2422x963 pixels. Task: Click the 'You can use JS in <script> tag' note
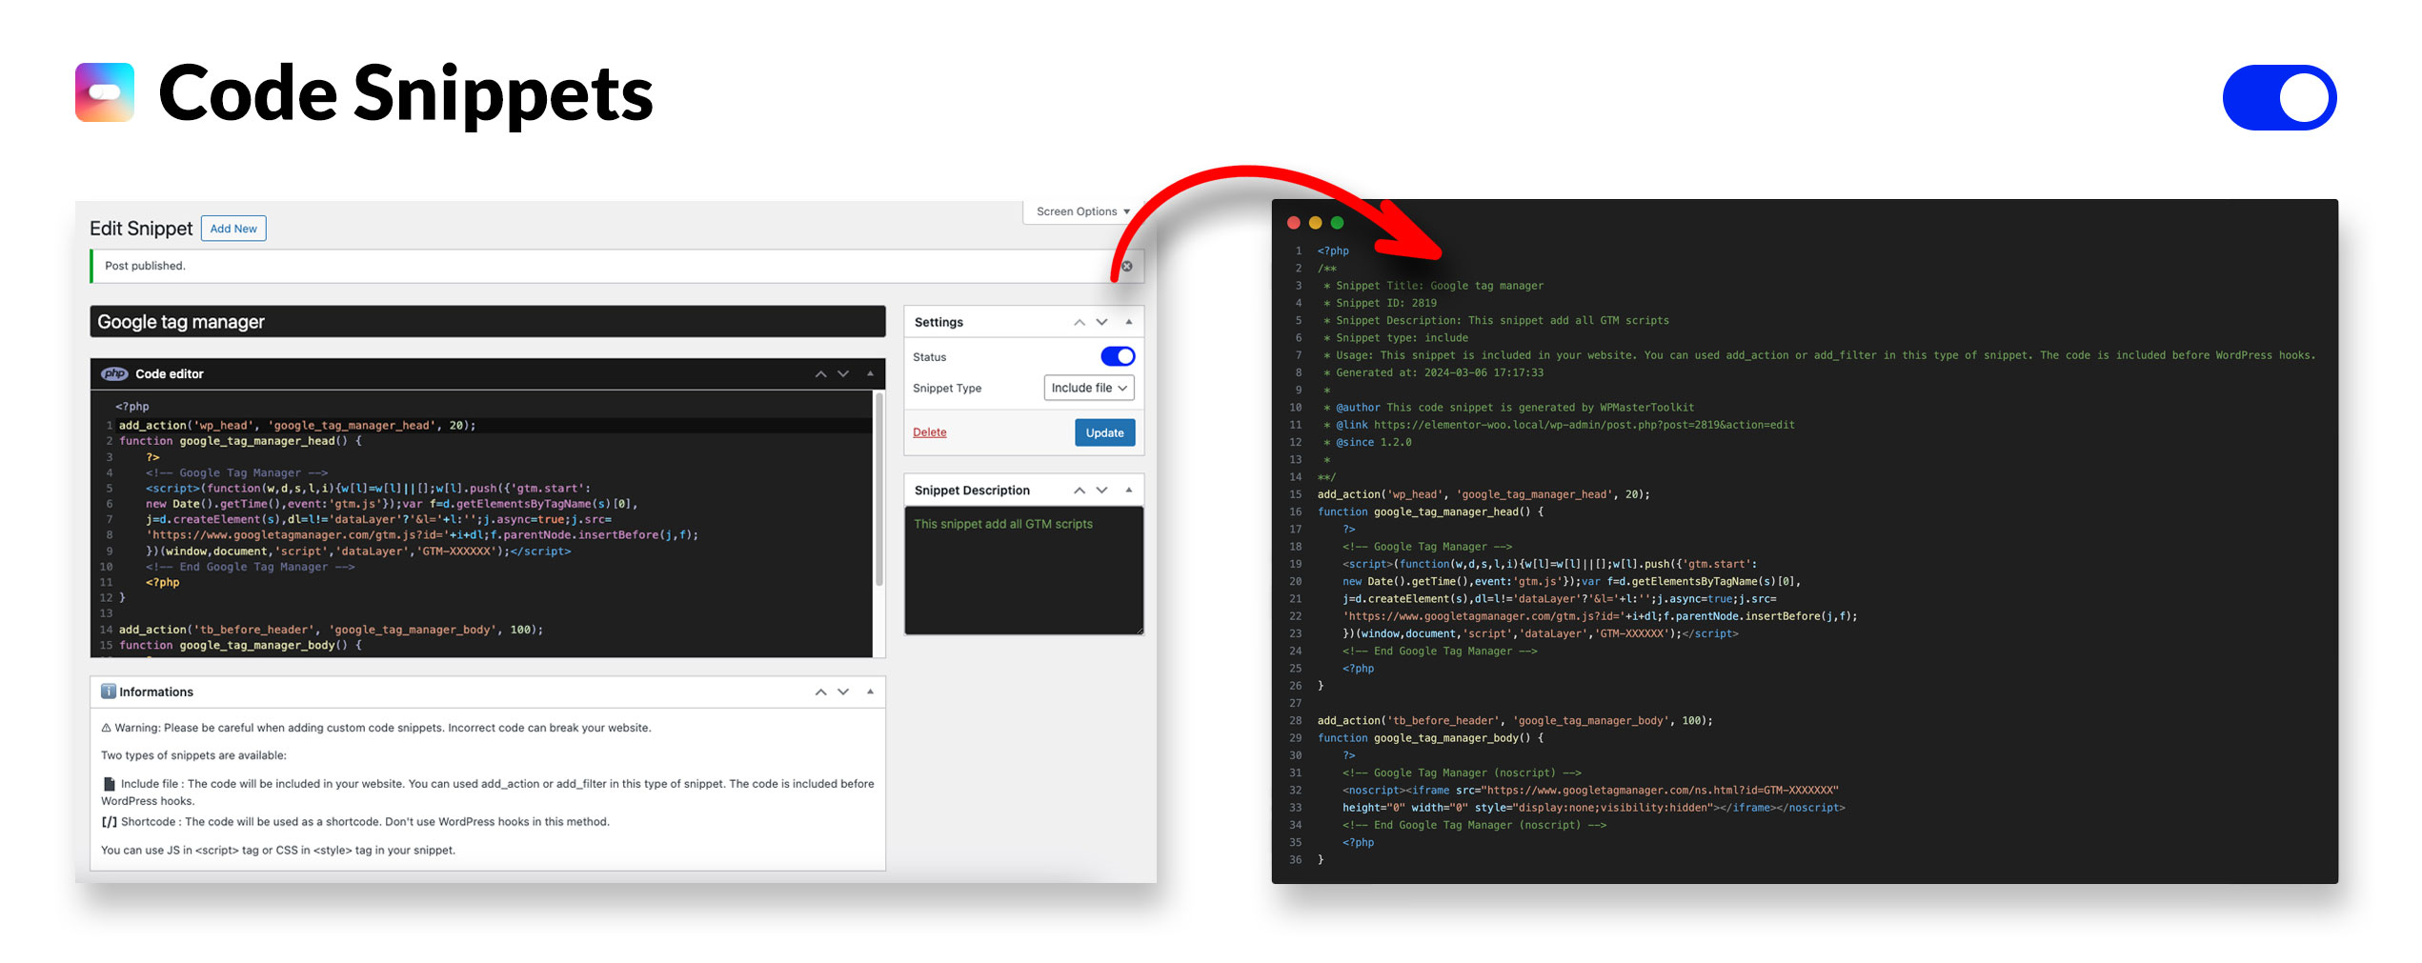[278, 851]
